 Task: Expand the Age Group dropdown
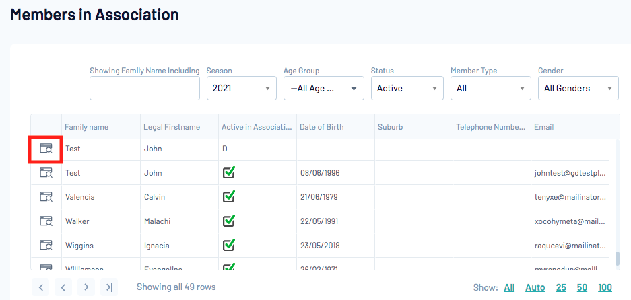coord(323,88)
